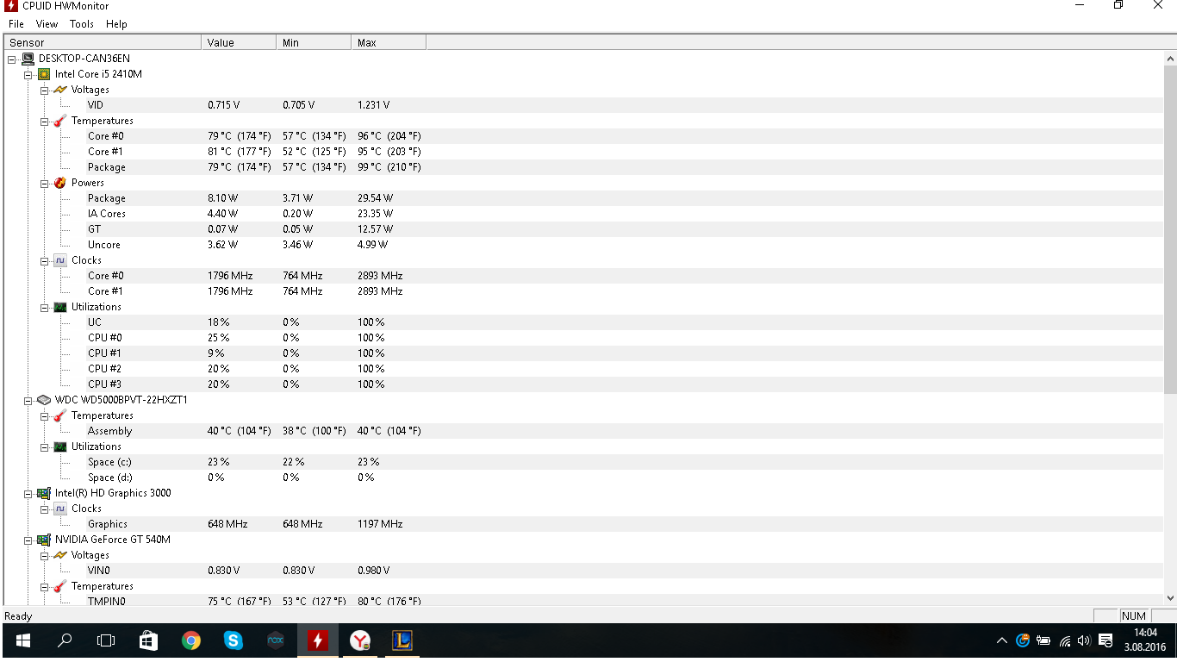
Task: Click the Min column header
Action: (x=314, y=42)
